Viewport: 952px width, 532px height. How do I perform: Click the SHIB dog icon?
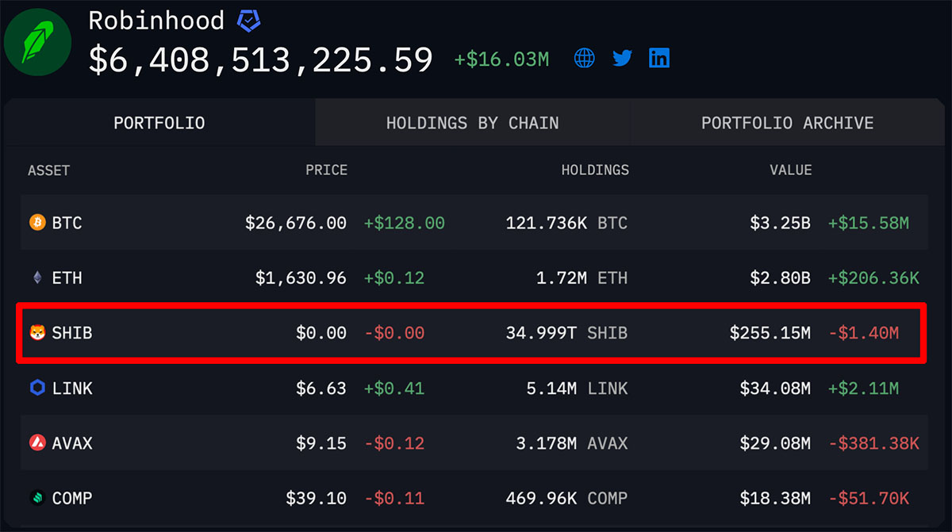(x=37, y=333)
